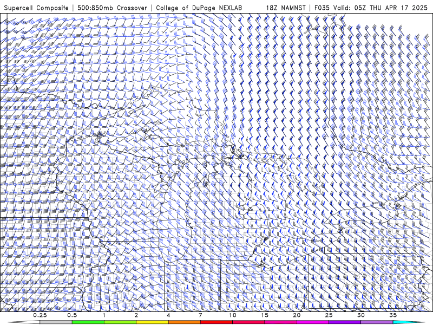Click the red legend swatch between 7 and 10
Screen dimensions: 433x325
[216, 322]
